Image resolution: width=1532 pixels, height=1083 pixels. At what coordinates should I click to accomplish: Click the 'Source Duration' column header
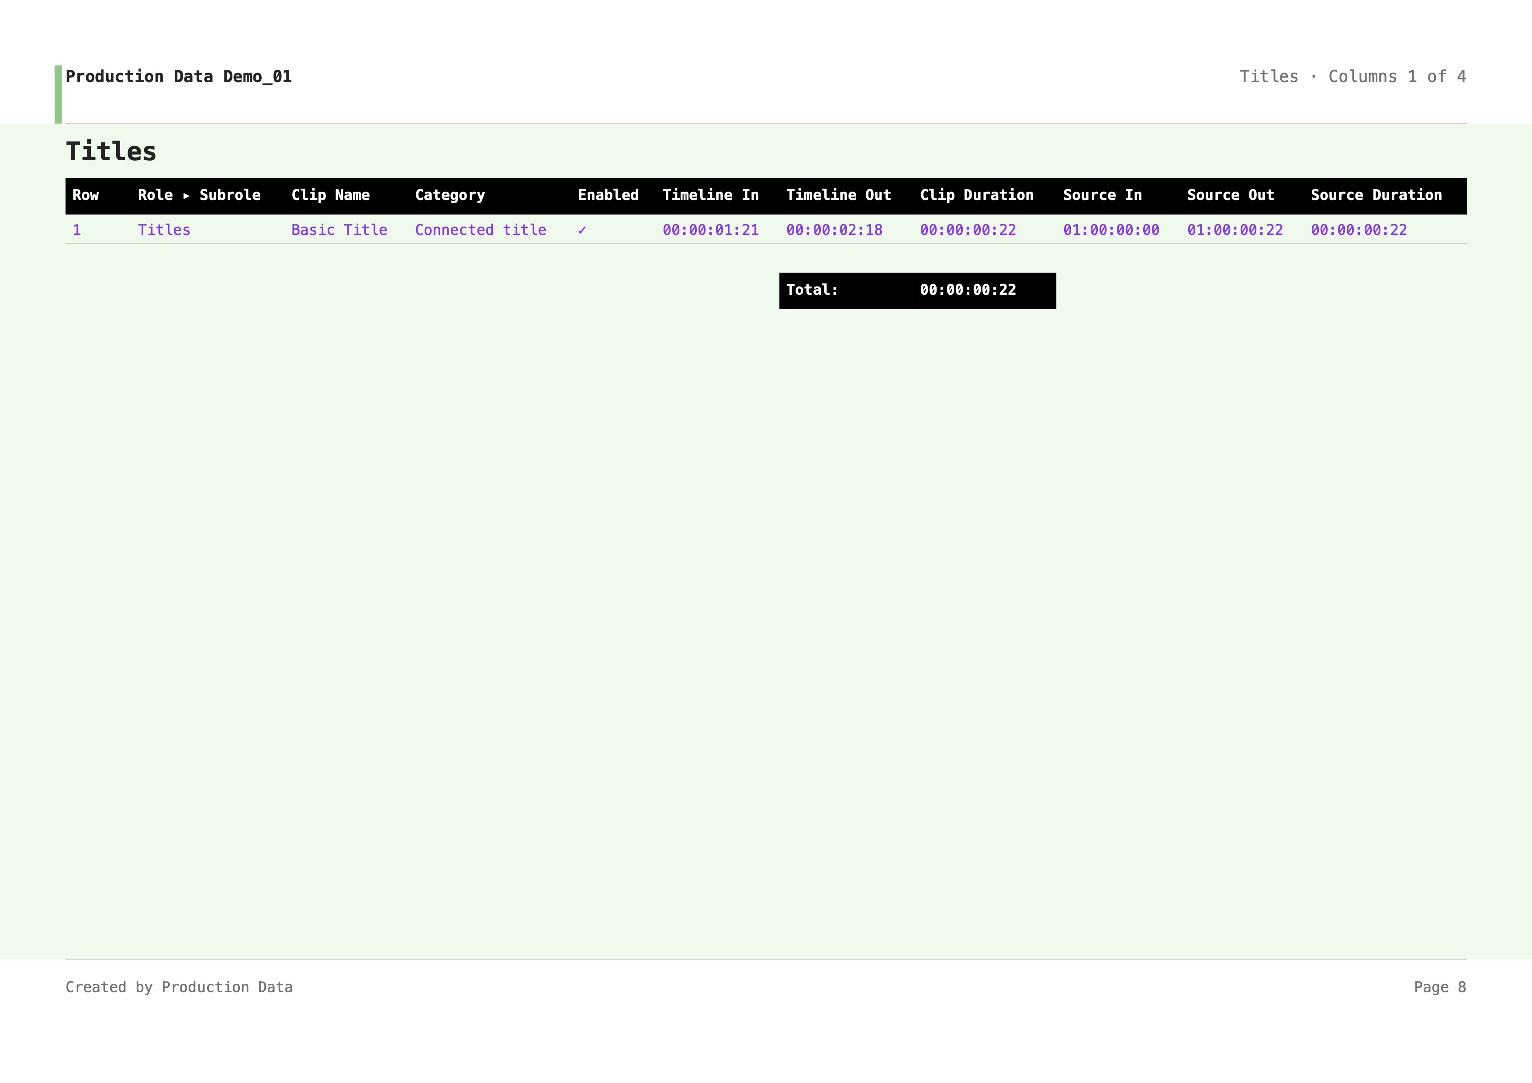pos(1376,195)
